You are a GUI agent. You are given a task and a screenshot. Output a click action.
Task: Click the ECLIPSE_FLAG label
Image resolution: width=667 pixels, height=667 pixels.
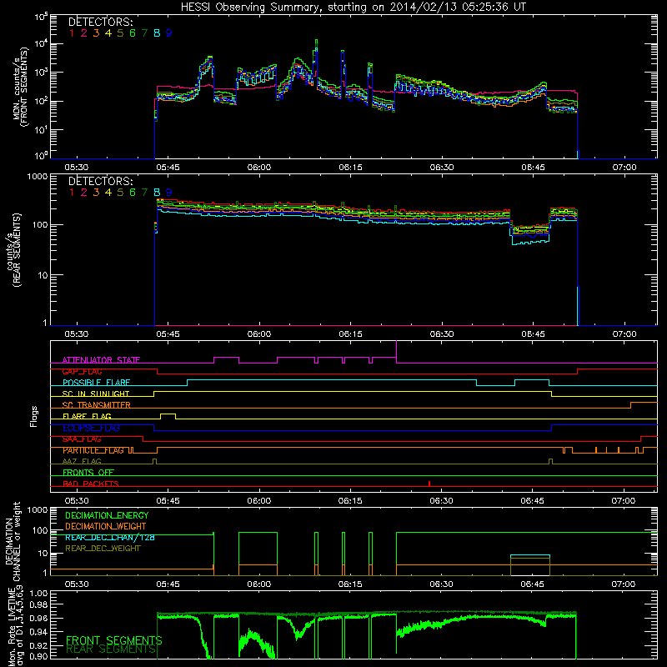(91, 428)
